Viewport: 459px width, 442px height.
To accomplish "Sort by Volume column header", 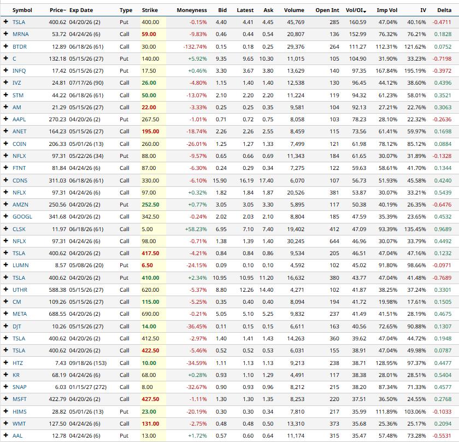I will (x=294, y=10).
